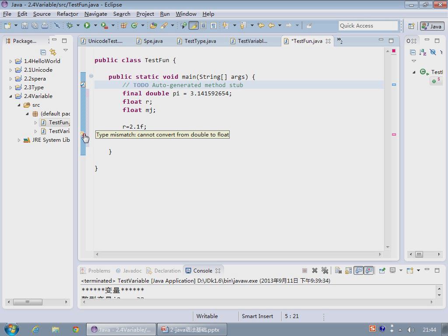
Task: Click the Remove Launch icon in Console
Action: (315, 270)
